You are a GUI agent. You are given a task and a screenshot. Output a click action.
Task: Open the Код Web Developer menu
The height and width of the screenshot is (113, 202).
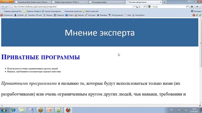pos(128,15)
